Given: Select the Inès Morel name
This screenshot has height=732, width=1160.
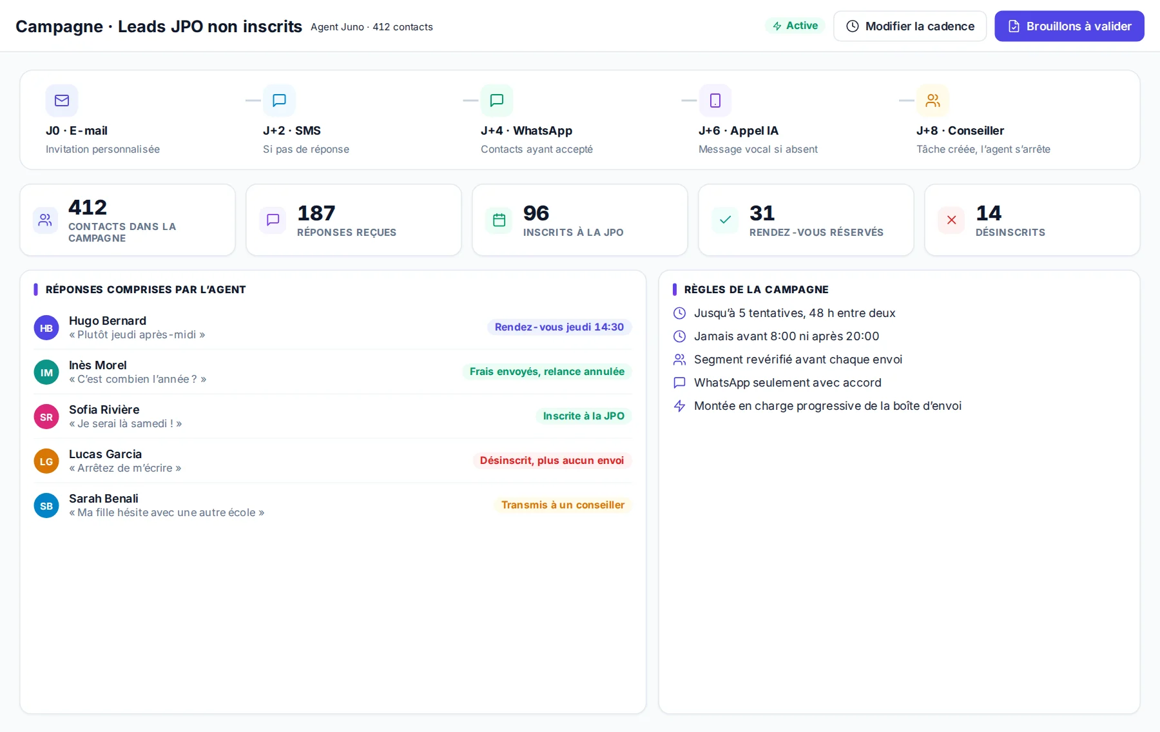Looking at the screenshot, I should tap(98, 365).
